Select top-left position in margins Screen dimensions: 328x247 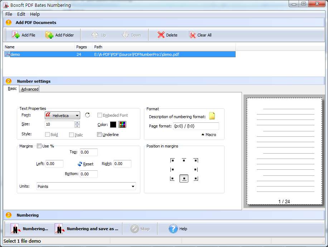[x=172, y=160]
